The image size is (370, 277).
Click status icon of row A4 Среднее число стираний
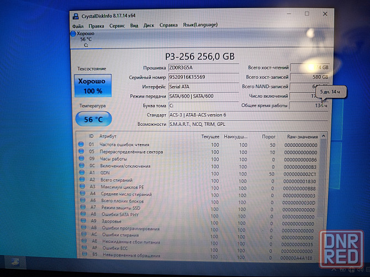tap(83, 193)
